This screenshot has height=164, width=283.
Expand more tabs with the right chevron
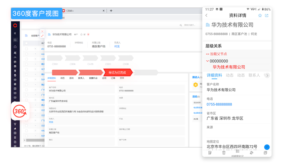click(267, 75)
